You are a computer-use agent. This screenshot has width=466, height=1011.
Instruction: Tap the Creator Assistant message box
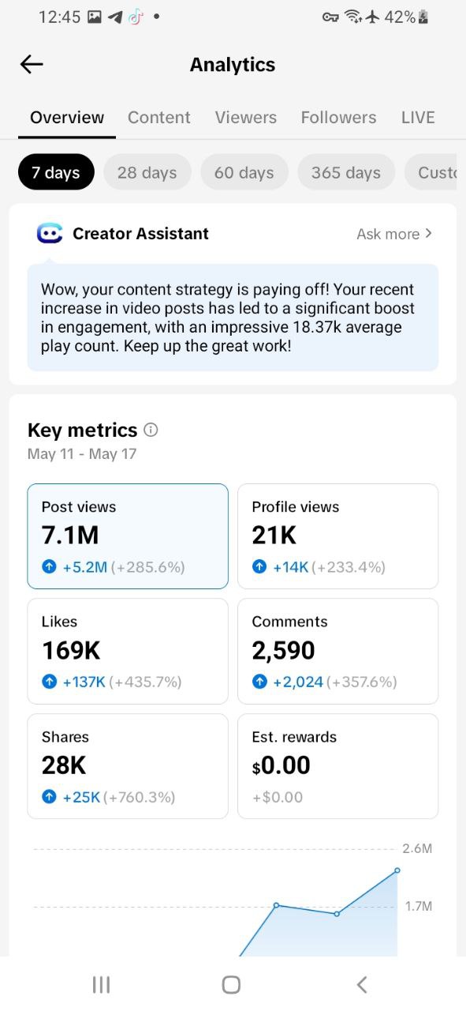point(233,318)
